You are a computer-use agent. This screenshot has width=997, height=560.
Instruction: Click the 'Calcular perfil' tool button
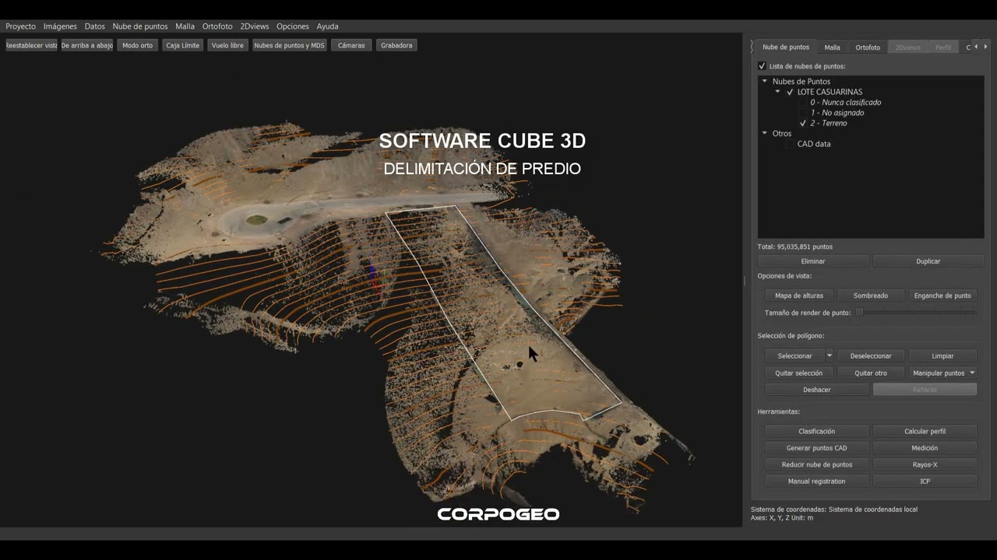(925, 431)
